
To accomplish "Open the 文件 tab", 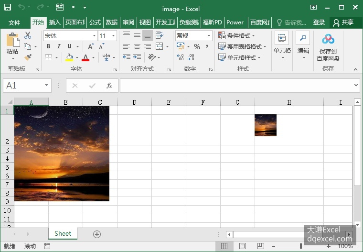I will click(14, 22).
